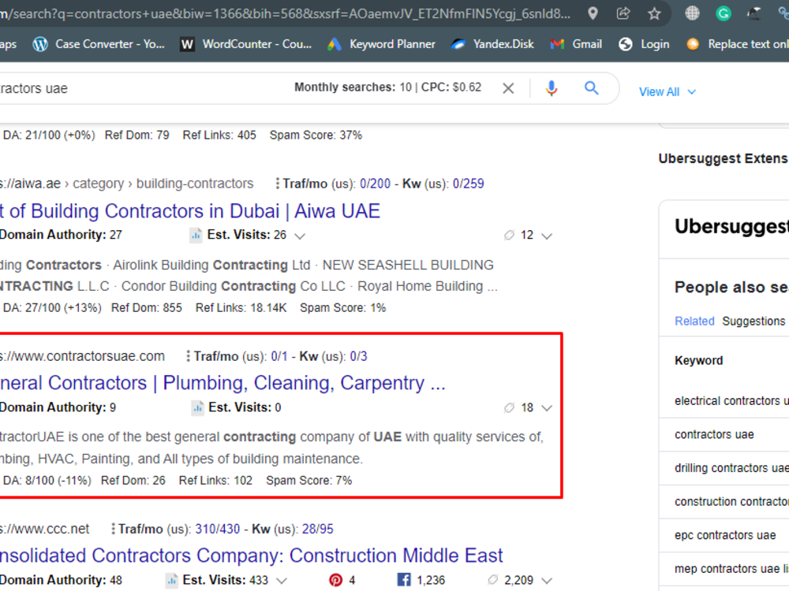Open the Grammarly extension icon

click(x=723, y=13)
